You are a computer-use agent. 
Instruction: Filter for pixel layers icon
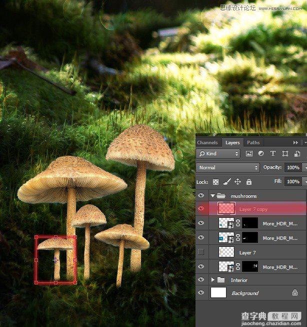tap(249, 154)
